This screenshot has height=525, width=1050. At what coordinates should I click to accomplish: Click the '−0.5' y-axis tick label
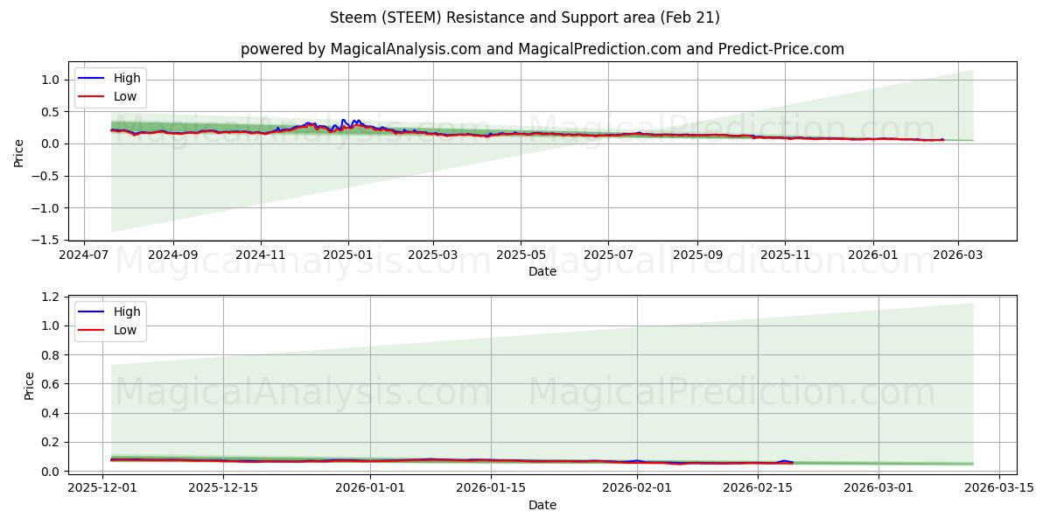pos(47,176)
